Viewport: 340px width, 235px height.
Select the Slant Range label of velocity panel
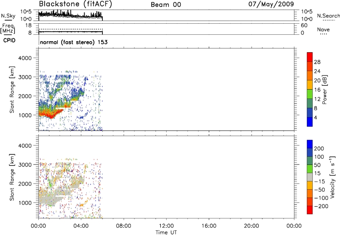(x=12, y=177)
